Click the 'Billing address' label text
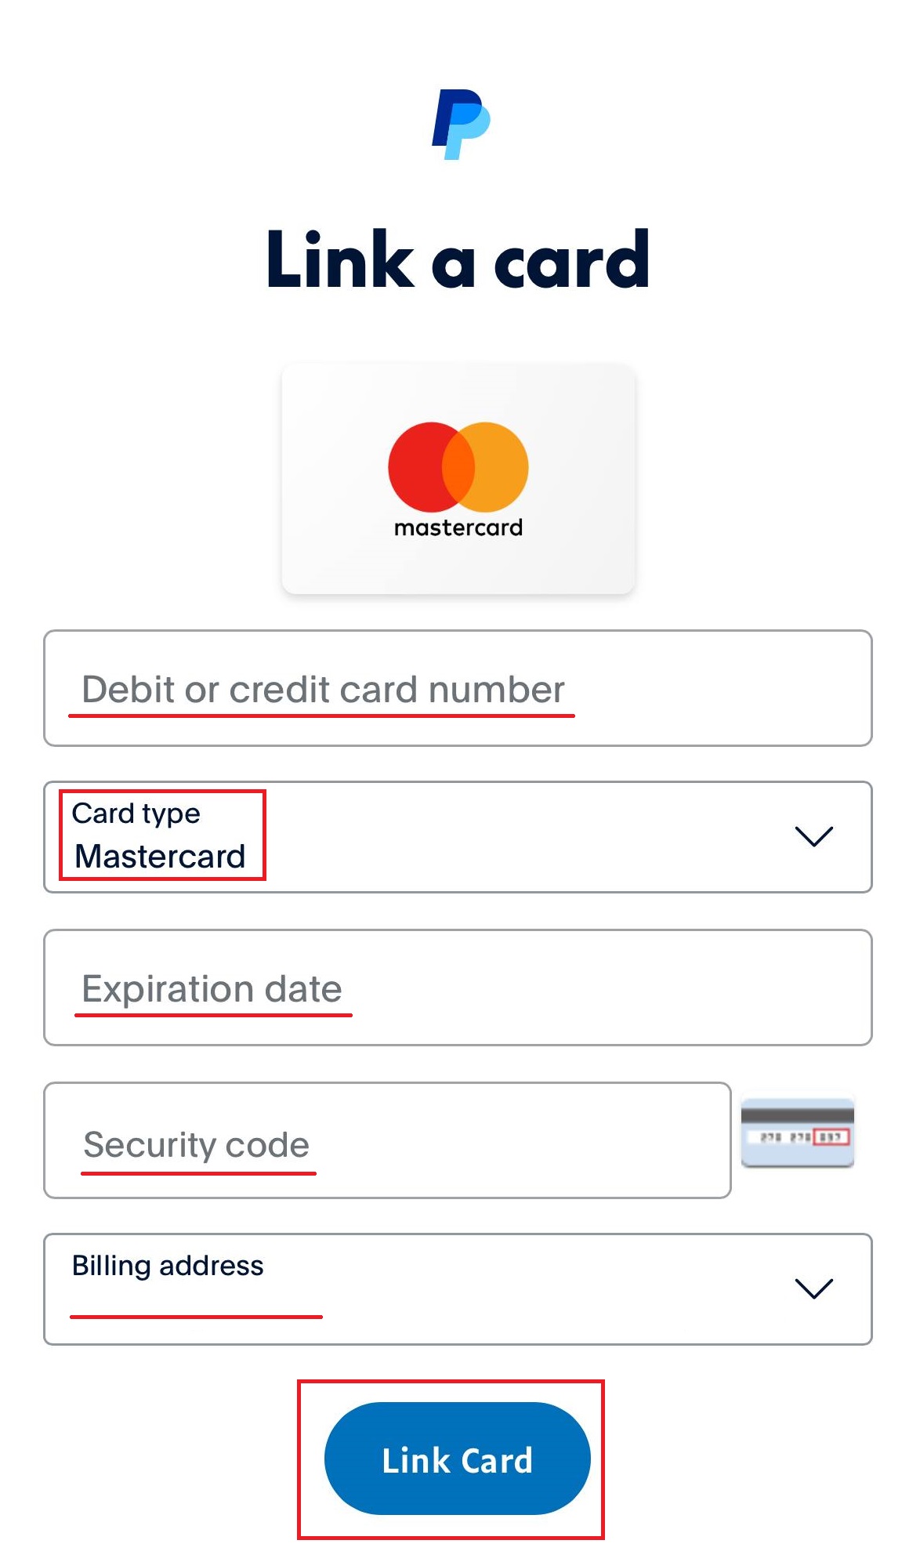The image size is (920, 1562). click(168, 1266)
